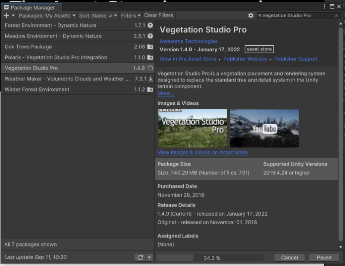The width and height of the screenshot is (345, 266).
Task: Click the import icon for Oak Trees Package
Action: (150, 47)
